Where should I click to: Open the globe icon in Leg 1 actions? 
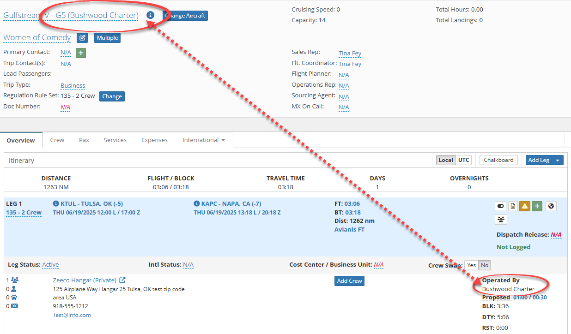tap(551, 206)
